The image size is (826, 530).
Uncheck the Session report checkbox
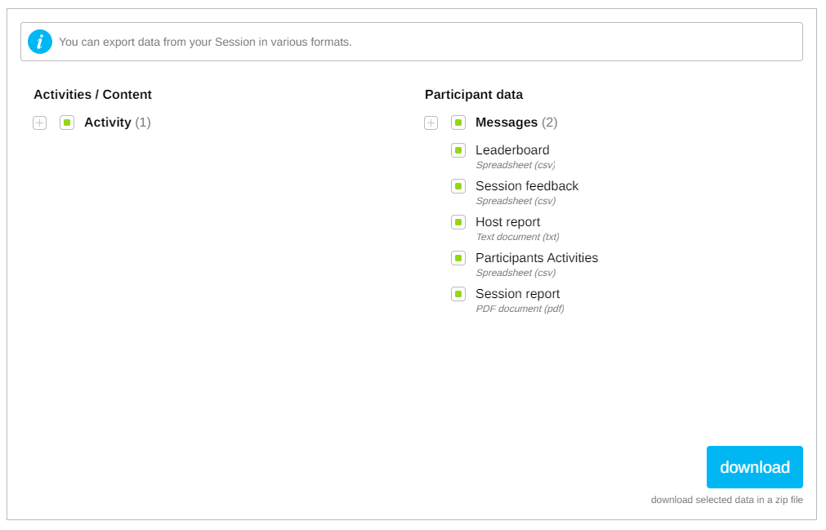[x=458, y=294]
